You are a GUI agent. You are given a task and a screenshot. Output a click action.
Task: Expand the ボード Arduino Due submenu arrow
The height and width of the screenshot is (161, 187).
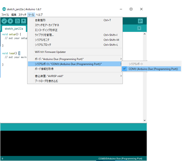[121, 59]
